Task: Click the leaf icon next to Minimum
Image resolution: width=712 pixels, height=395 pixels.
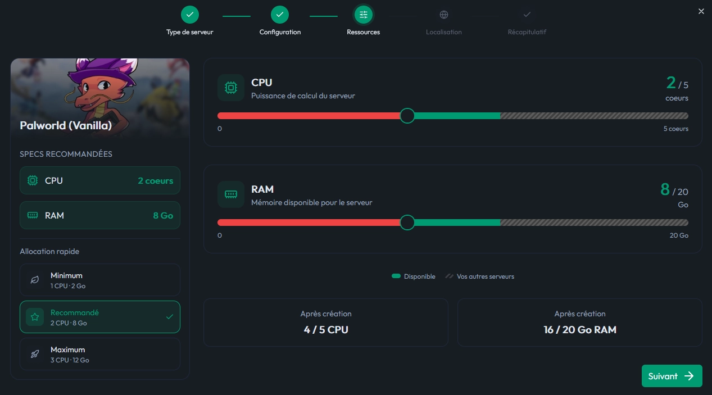Action: [x=35, y=280]
